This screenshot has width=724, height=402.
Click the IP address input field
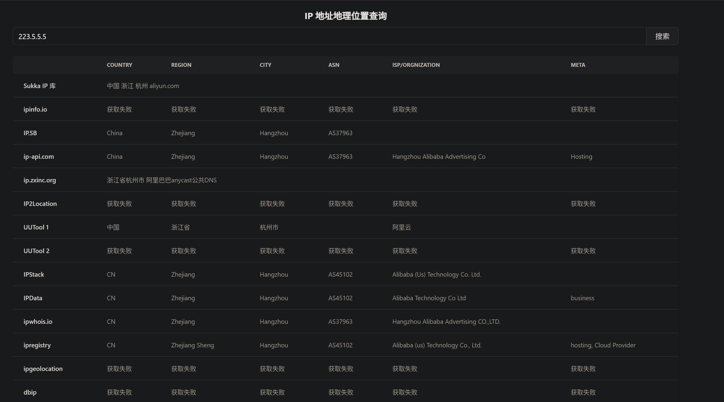pos(328,36)
